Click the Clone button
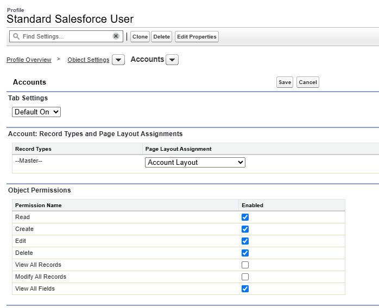379x308 pixels. coord(140,37)
